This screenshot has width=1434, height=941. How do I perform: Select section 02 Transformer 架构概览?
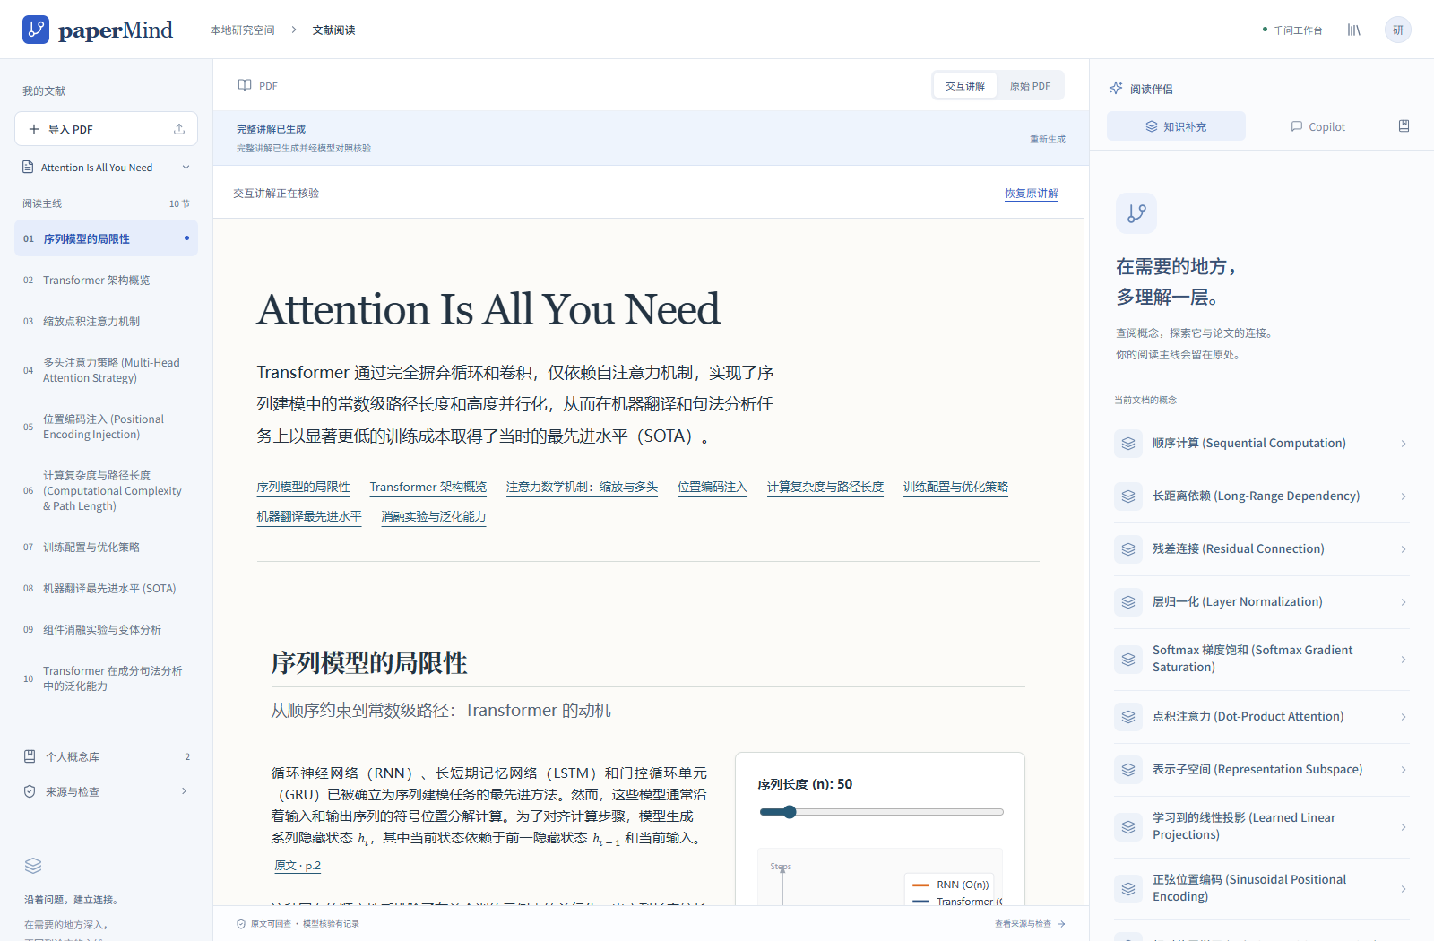106,280
